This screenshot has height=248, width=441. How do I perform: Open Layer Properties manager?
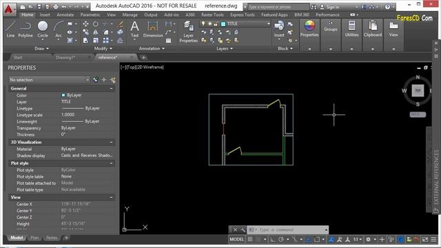pos(188,32)
